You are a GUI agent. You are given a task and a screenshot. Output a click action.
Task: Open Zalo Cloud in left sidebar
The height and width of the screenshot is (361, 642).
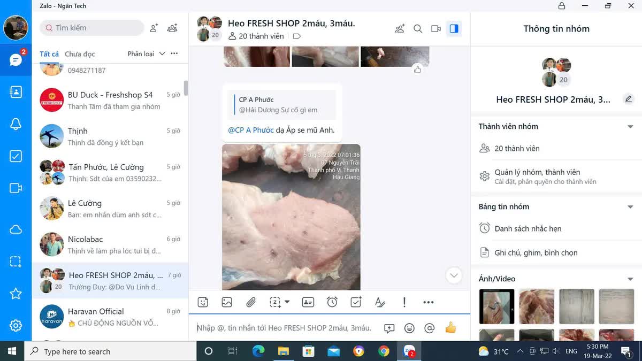click(16, 229)
